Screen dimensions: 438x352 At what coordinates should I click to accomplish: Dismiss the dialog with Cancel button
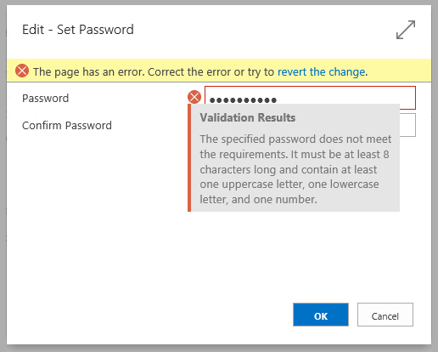coord(385,315)
